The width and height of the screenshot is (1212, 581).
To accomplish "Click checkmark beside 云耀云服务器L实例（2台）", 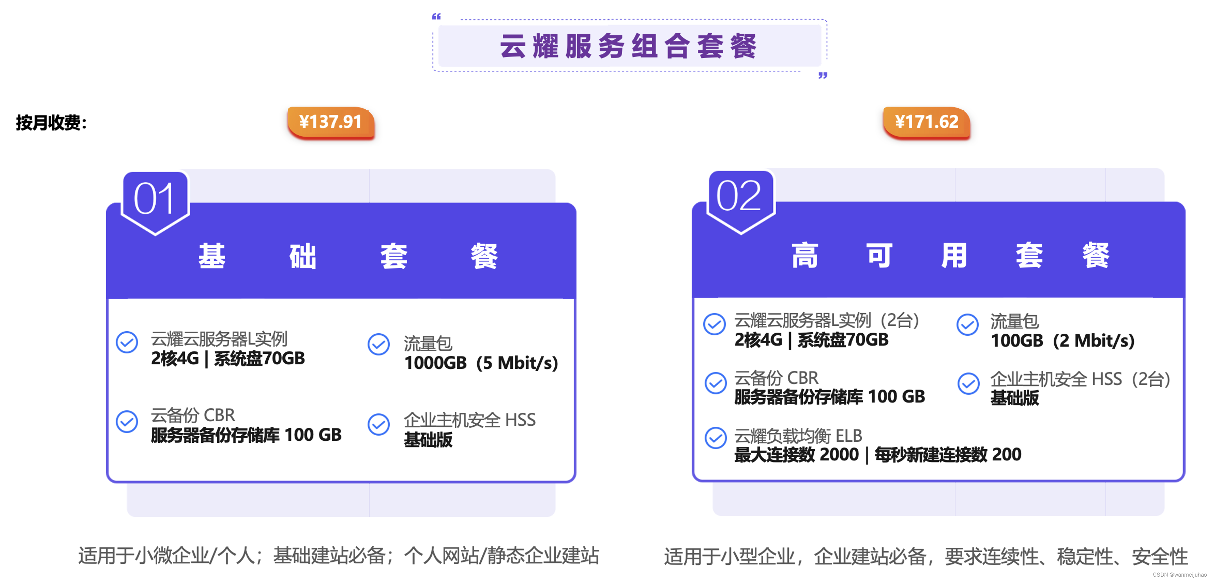I will 714,324.
